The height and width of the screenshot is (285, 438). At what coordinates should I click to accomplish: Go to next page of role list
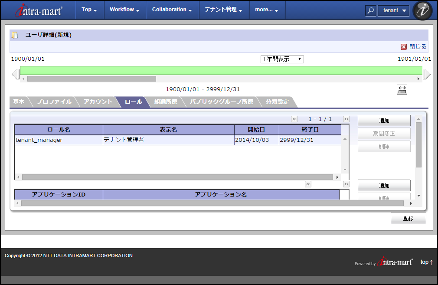pyautogui.click(x=346, y=119)
